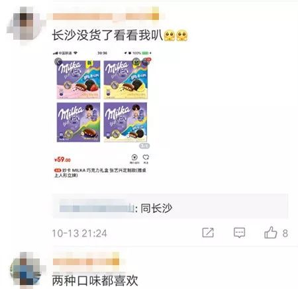This screenshot has height=289, width=298.
Task: Open the white cream Milka box picture
Action: (x=125, y=122)
